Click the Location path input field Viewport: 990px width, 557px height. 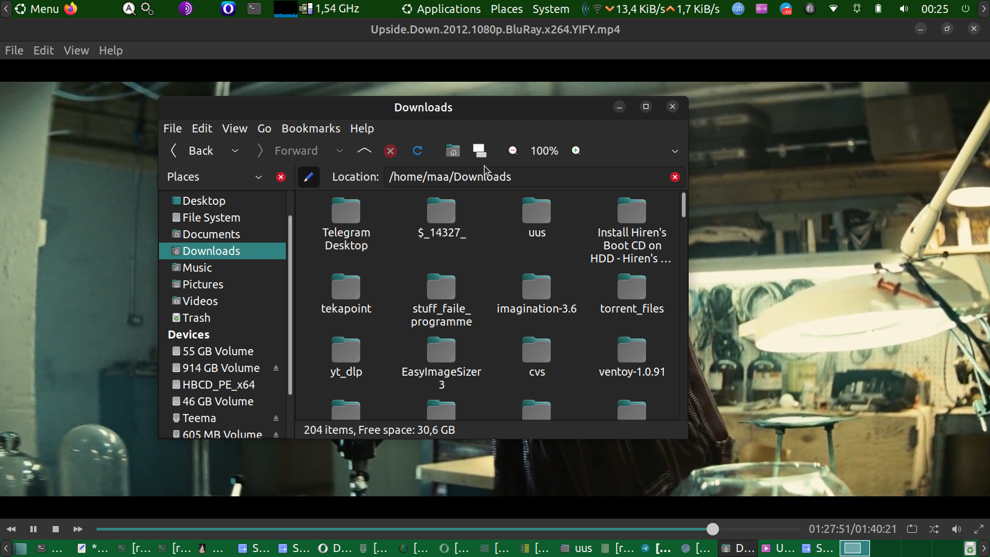(x=526, y=177)
